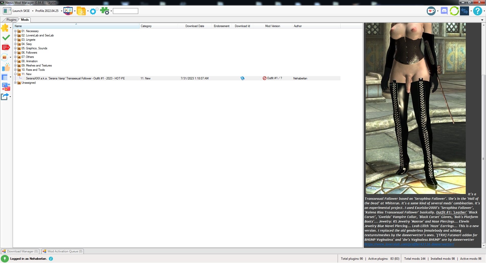Sort by the Endorsement column header

tap(221, 26)
